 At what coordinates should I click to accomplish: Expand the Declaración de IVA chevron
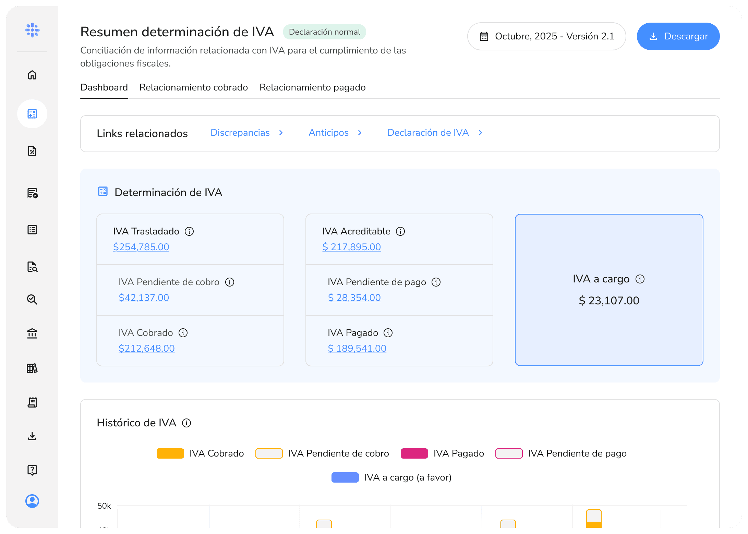[481, 133]
